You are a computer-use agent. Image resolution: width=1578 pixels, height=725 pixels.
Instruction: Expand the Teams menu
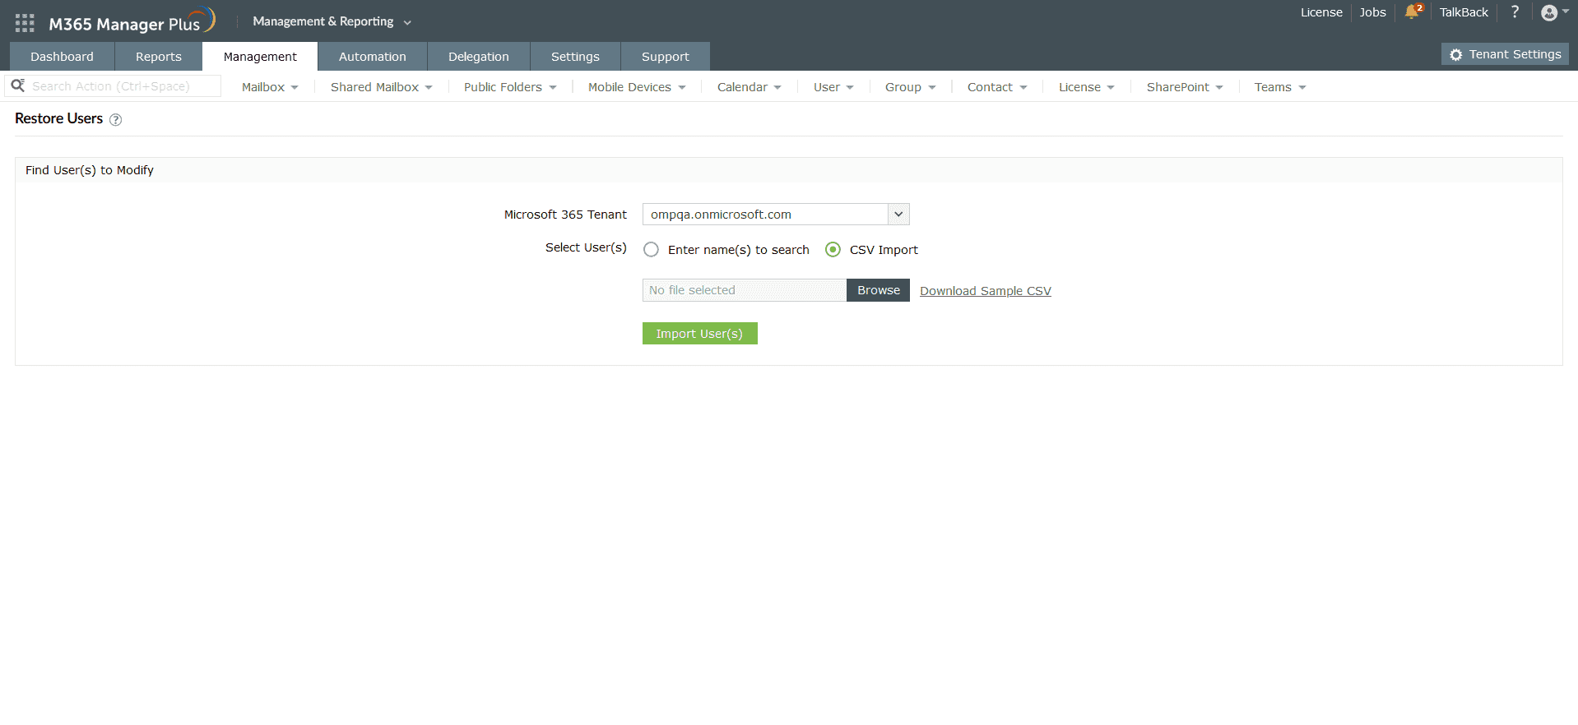1280,87
